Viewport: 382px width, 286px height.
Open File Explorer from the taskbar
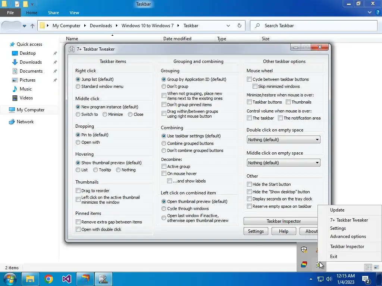pyautogui.click(x=30, y=279)
